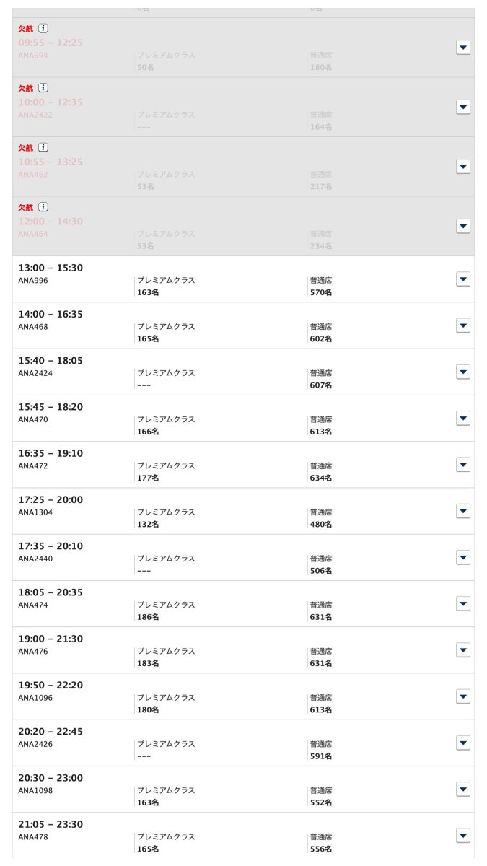Click flight number ANA2426
The height and width of the screenshot is (866, 487).
[35, 744]
